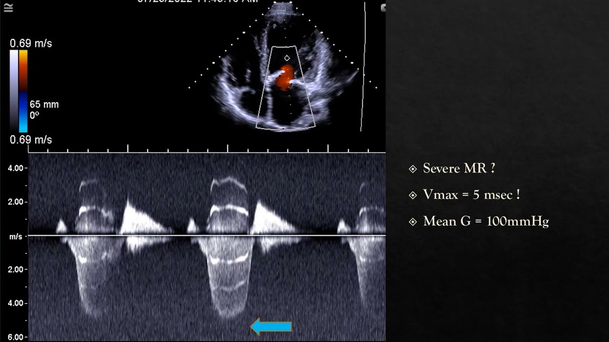The image size is (609, 342).
Task: Click the lower 0.69 m/s velocity label
Action: coord(31,140)
